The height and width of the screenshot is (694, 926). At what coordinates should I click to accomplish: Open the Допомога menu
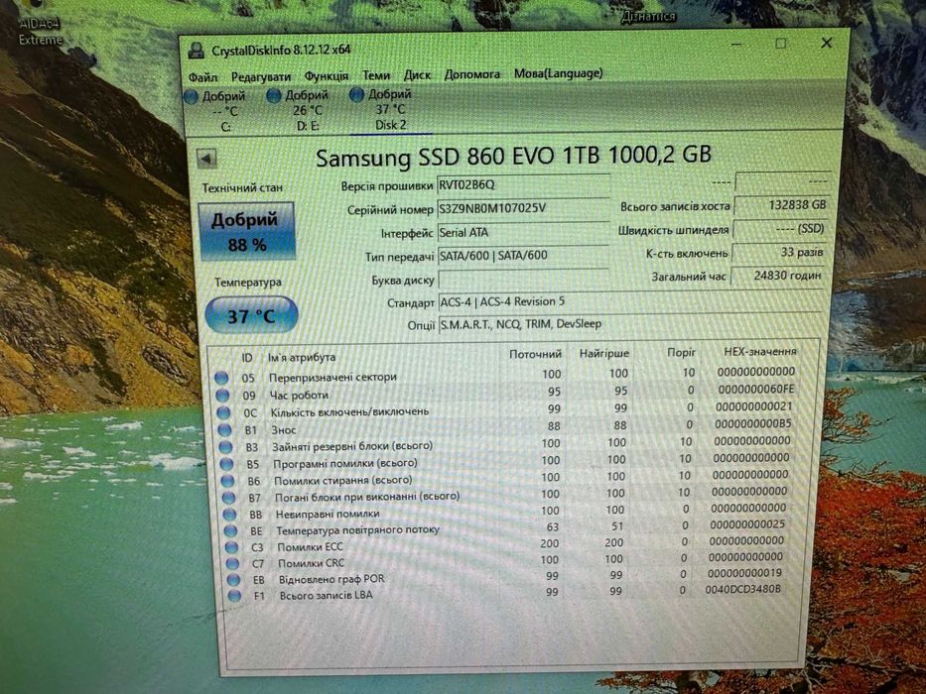(x=471, y=74)
